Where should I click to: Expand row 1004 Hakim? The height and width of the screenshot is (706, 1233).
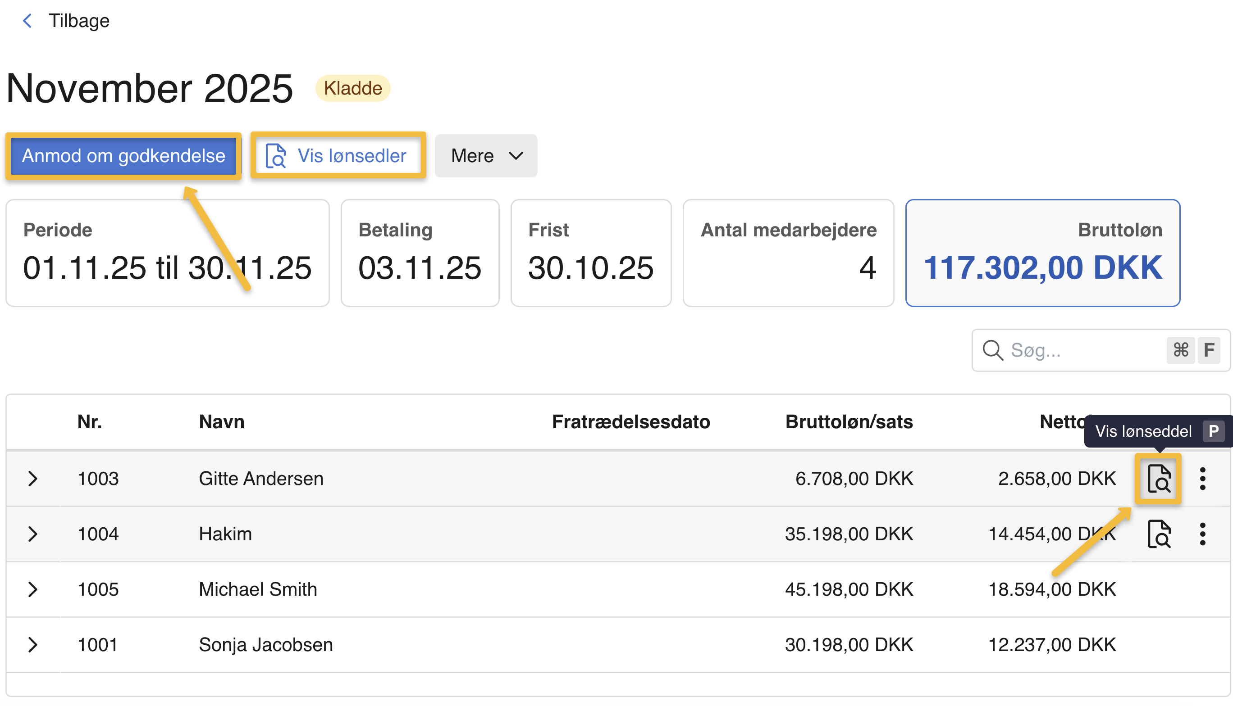32,534
